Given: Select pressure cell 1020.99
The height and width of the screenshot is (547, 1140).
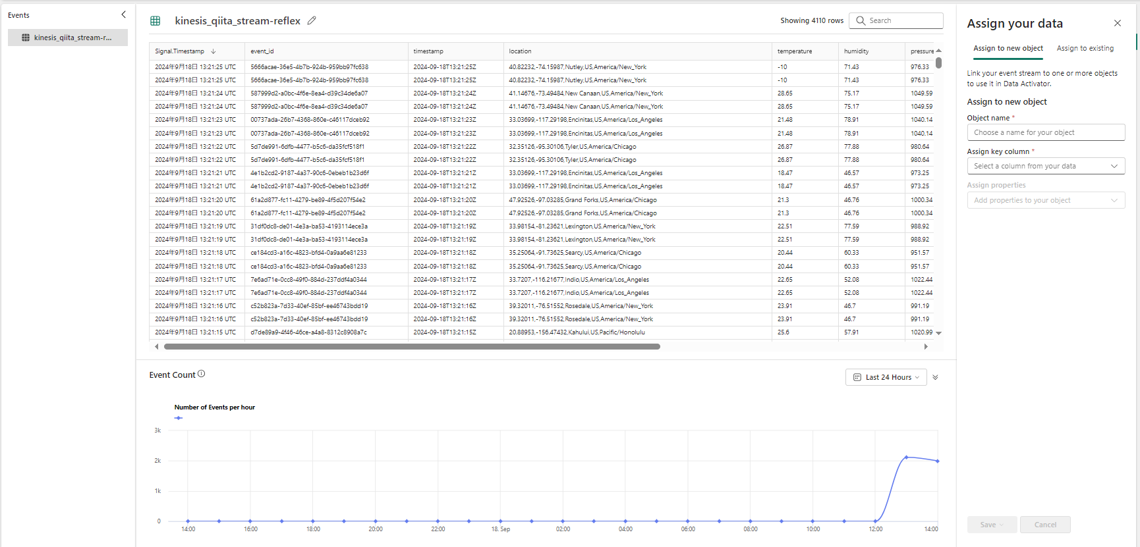Looking at the screenshot, I should tap(921, 332).
